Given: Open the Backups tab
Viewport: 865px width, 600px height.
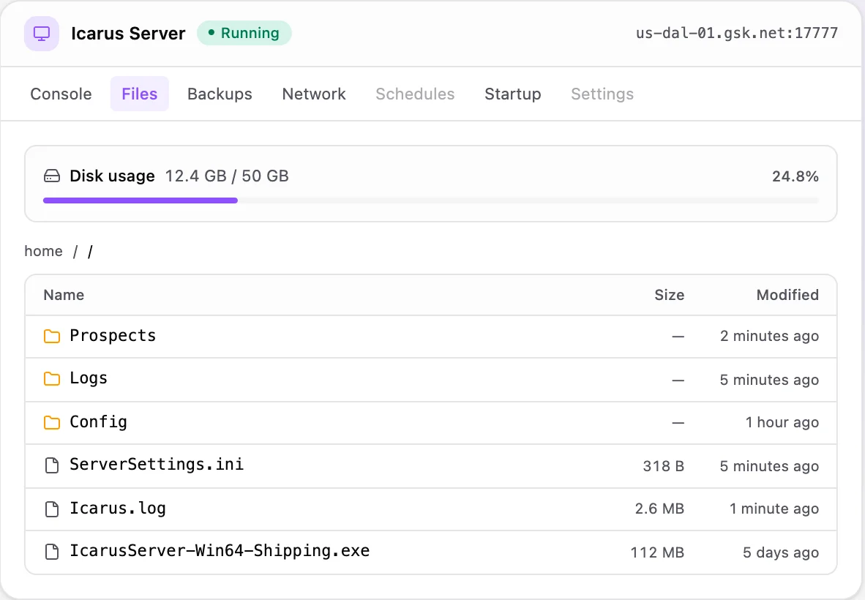Looking at the screenshot, I should point(220,94).
